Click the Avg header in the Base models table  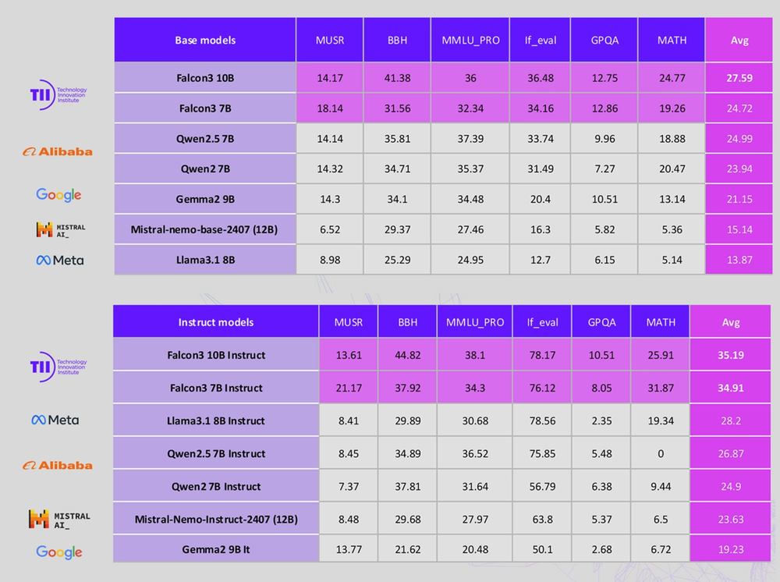739,41
